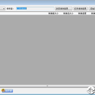
Task: Click the 转换前大小 column header
Action: pos(54,13)
